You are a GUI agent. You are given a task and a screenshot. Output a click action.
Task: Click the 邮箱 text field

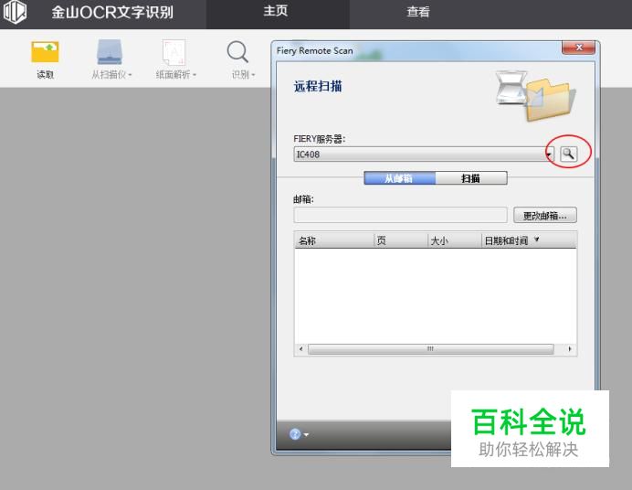click(400, 215)
